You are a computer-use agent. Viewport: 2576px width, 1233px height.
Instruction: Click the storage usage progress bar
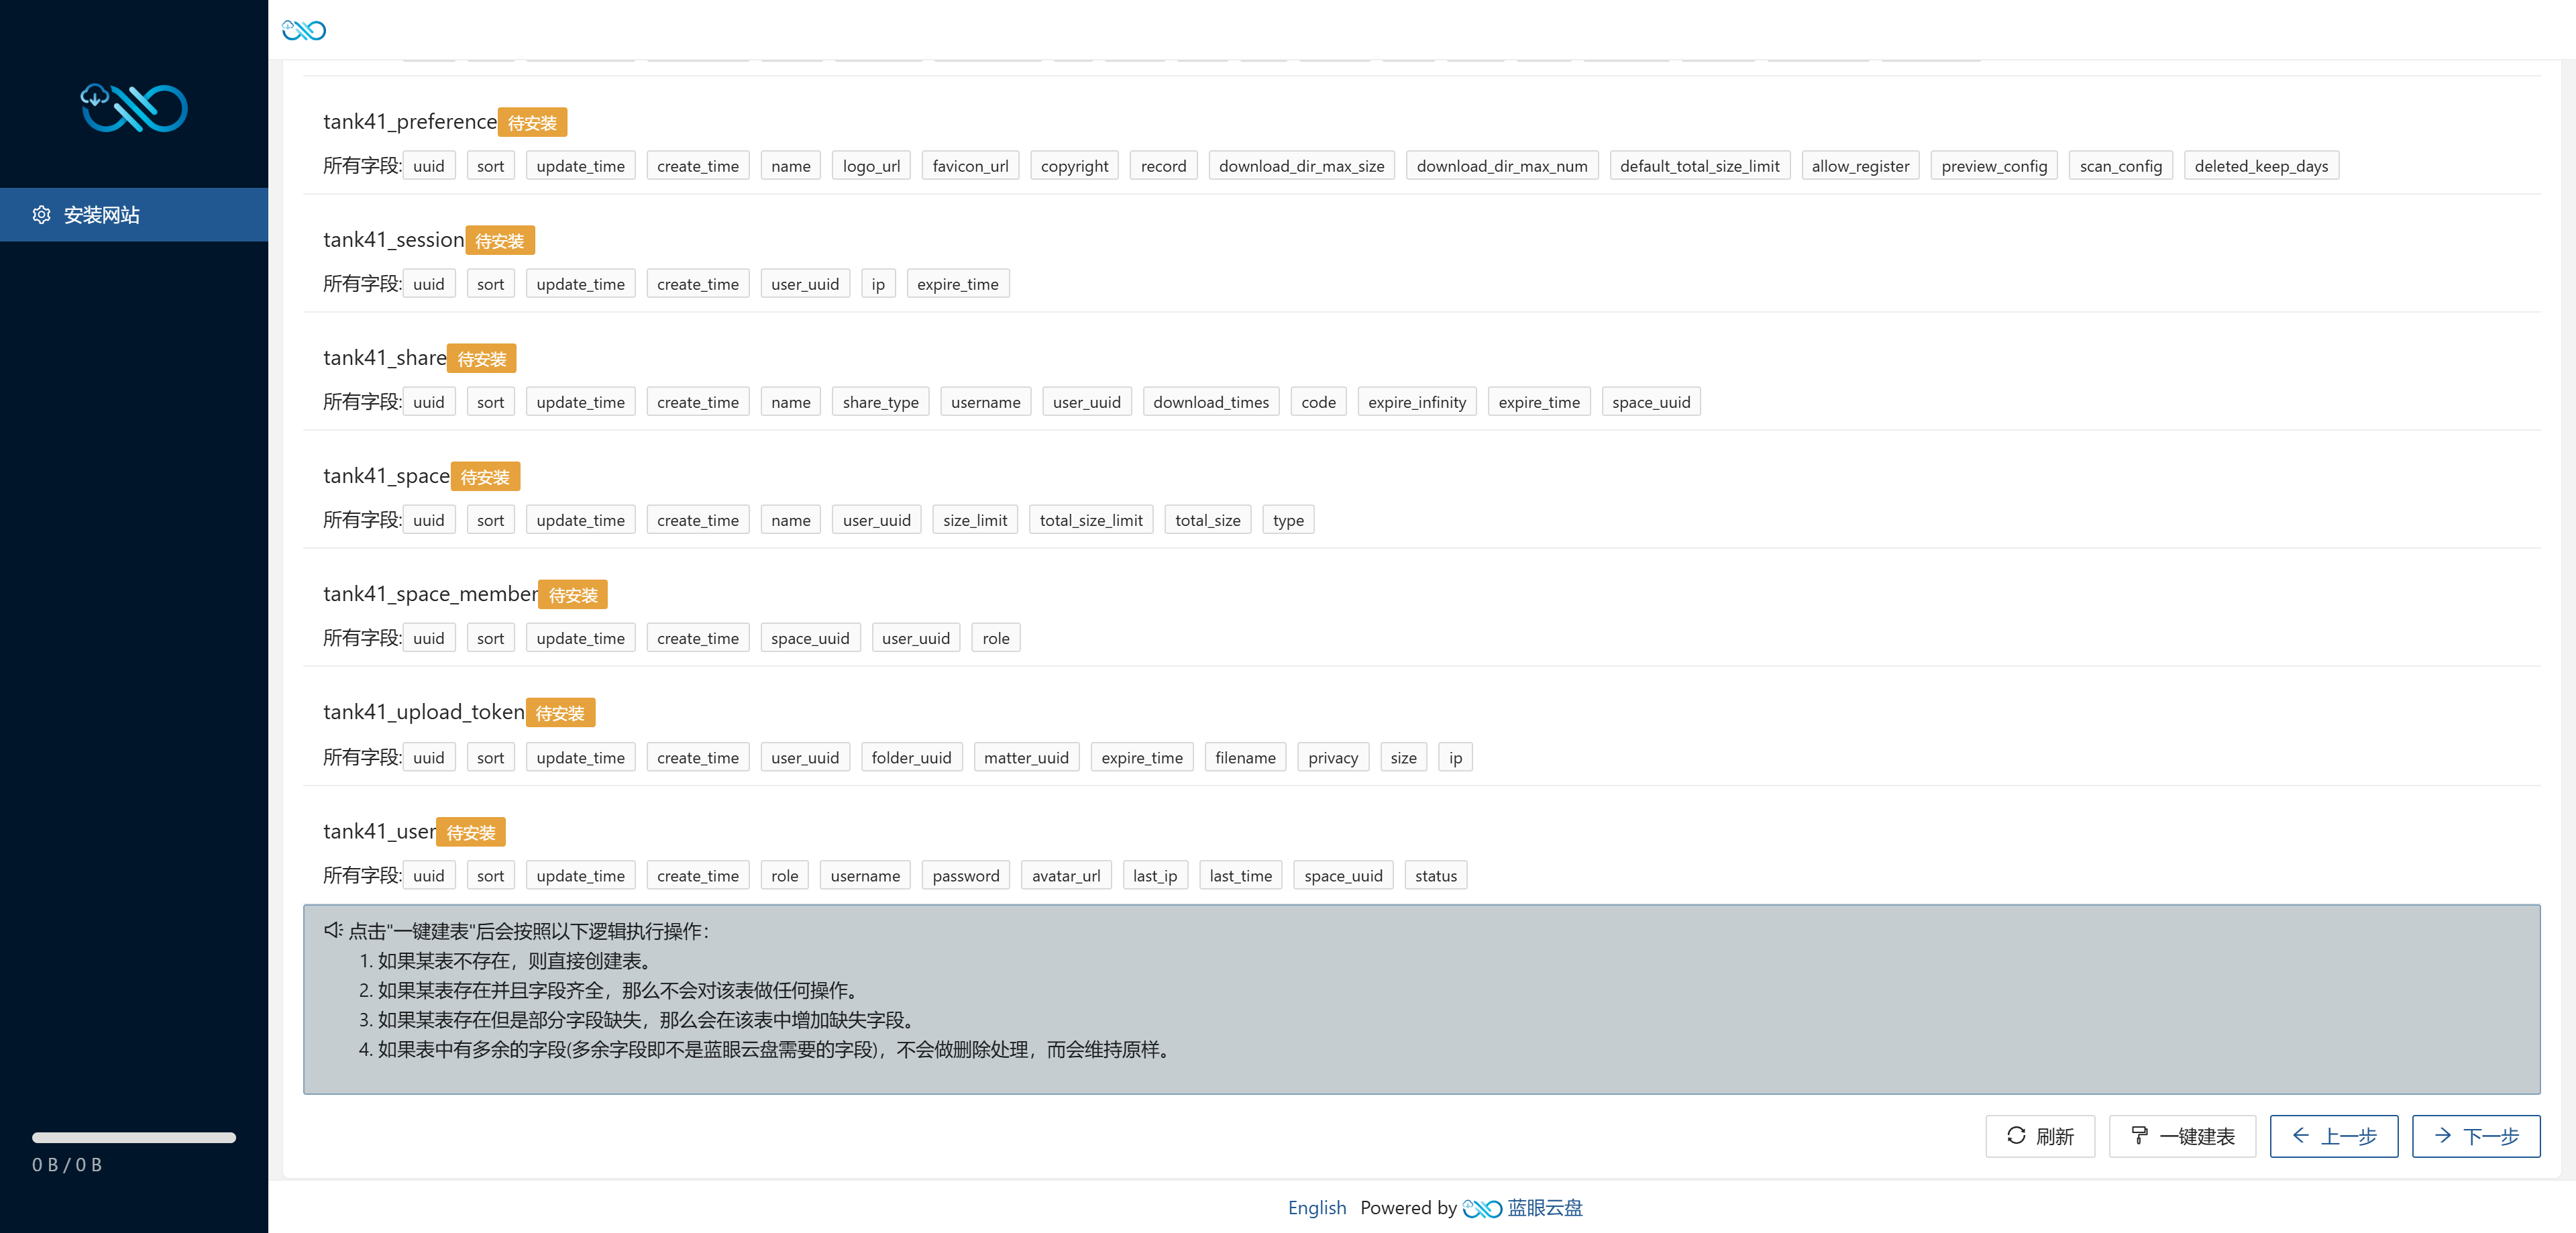(x=134, y=1137)
